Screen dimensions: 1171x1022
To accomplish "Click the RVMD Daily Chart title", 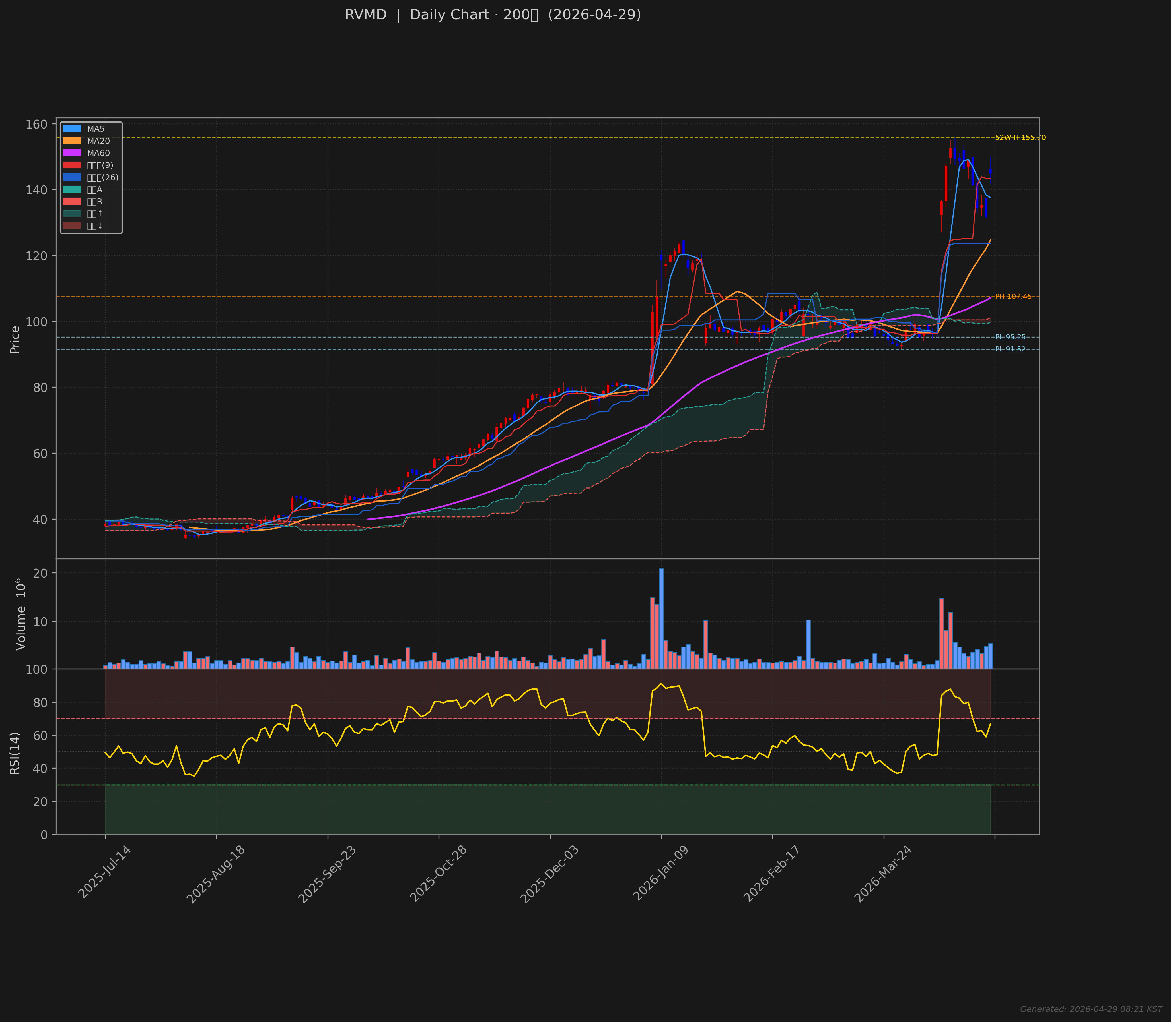I will (x=493, y=15).
